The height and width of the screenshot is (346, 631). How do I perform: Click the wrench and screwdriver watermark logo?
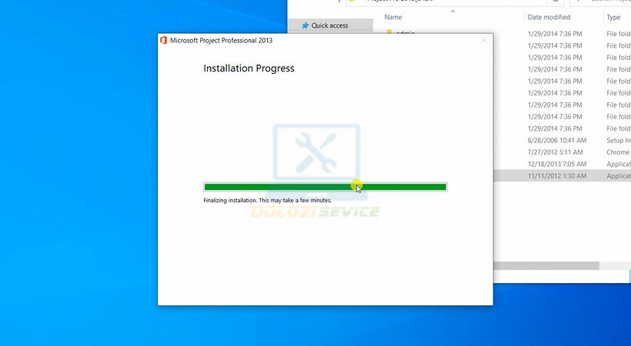pos(315,151)
